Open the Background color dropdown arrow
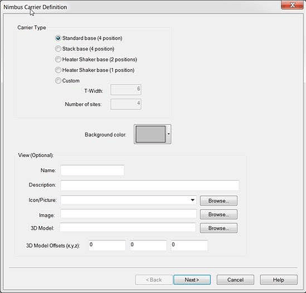The height and width of the screenshot is (293, 306). 168,134
